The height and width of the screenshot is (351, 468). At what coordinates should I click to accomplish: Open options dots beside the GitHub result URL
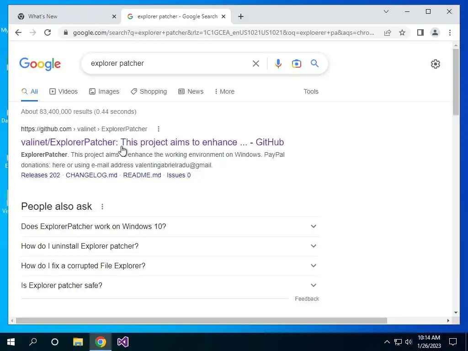click(x=159, y=129)
